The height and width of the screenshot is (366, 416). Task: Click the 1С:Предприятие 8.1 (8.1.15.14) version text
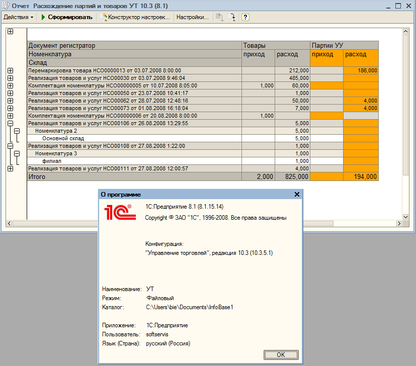pyautogui.click(x=185, y=207)
